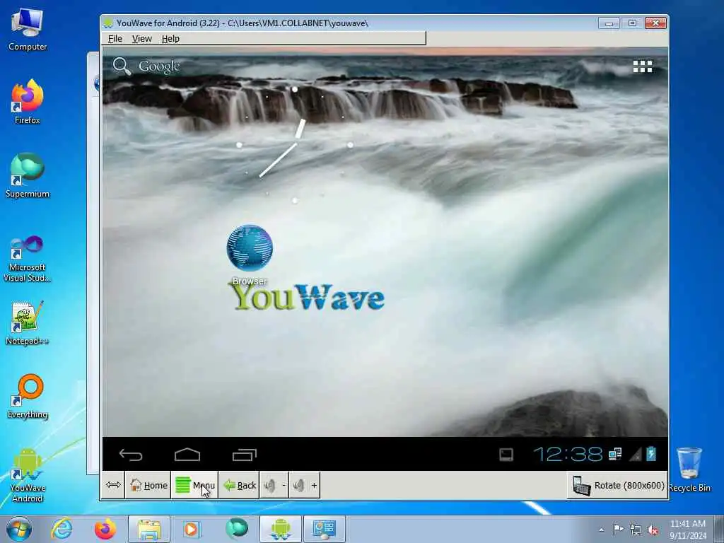724x543 pixels.
Task: Open the media player taskbar icon
Action: click(192, 529)
